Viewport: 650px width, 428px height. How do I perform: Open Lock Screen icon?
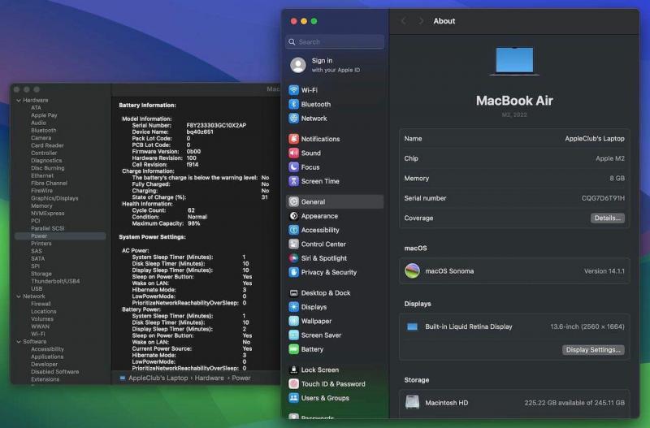(293, 370)
